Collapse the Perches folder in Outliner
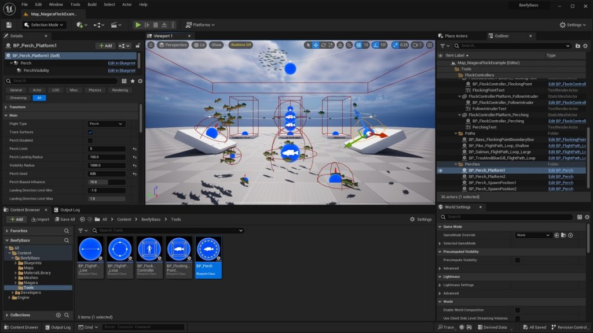Viewport: 593px width, 333px height. pyautogui.click(x=456, y=165)
